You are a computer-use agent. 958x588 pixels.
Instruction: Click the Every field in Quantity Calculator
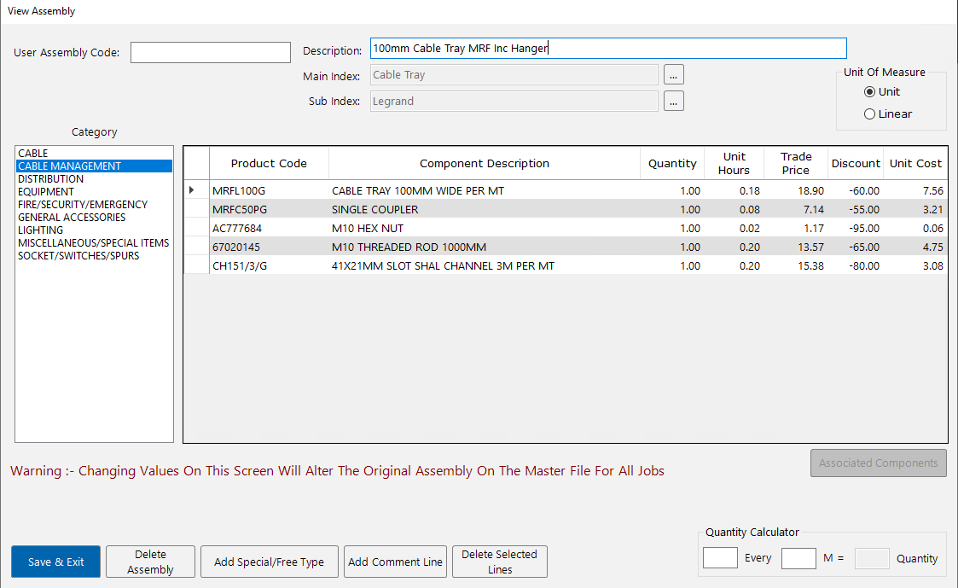719,557
